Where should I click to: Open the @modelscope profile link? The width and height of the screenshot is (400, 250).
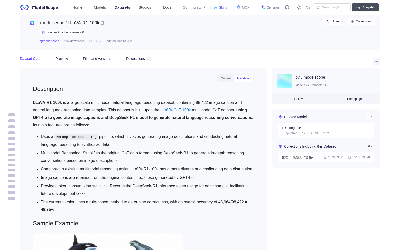(49, 41)
